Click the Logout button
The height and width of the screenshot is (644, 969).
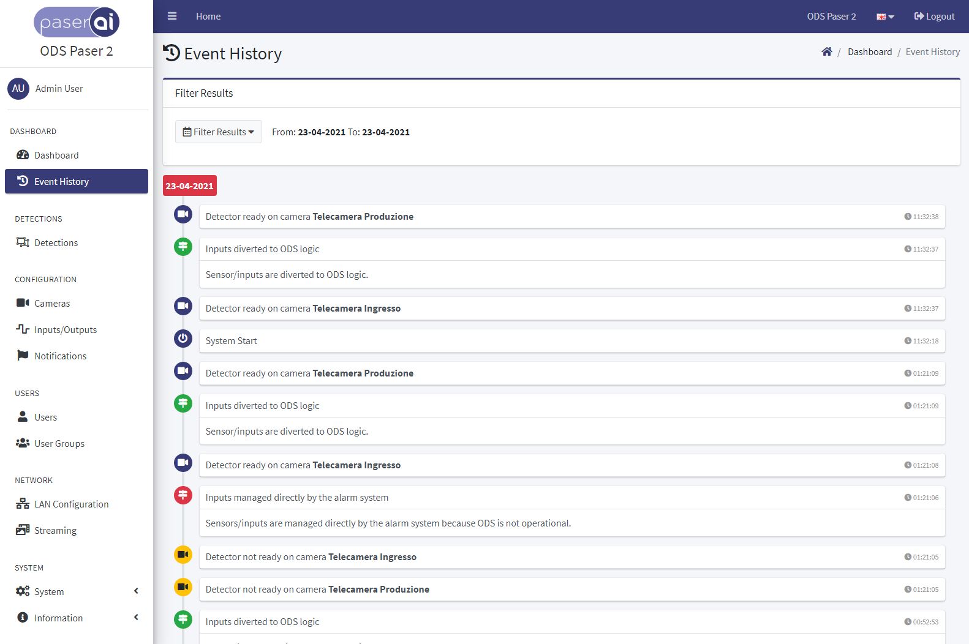934,17
